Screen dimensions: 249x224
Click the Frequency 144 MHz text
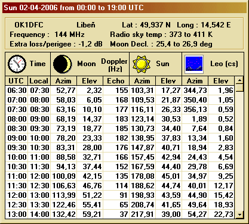(x=47, y=35)
